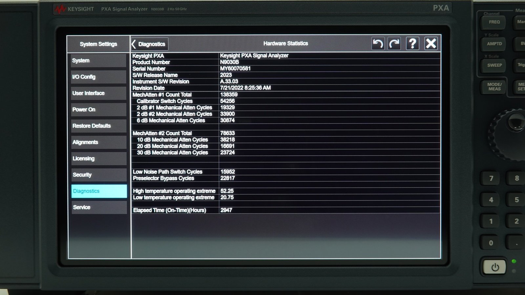Open the User Interface tab
This screenshot has width=525, height=295.
tap(98, 93)
